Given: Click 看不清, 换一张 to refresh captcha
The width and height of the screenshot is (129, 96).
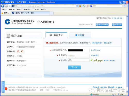Looking at the screenshot, I should [109, 60].
